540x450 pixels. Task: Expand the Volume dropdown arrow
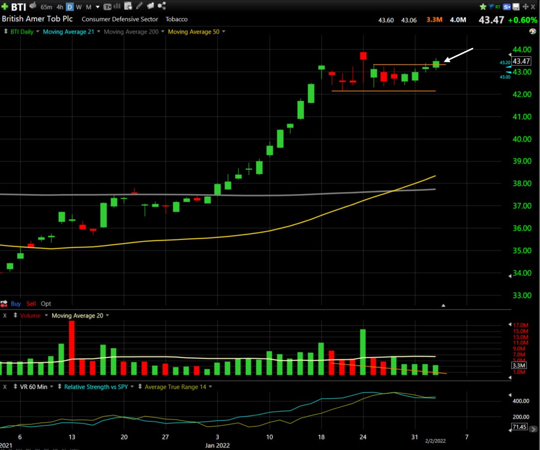coord(46,315)
